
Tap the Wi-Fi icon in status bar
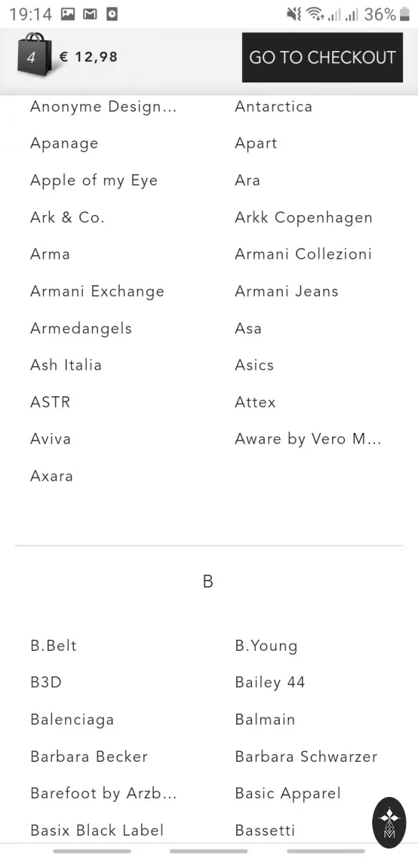314,14
